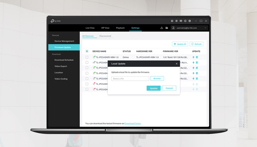Click the Download section label in sidebar

coord(56,54)
